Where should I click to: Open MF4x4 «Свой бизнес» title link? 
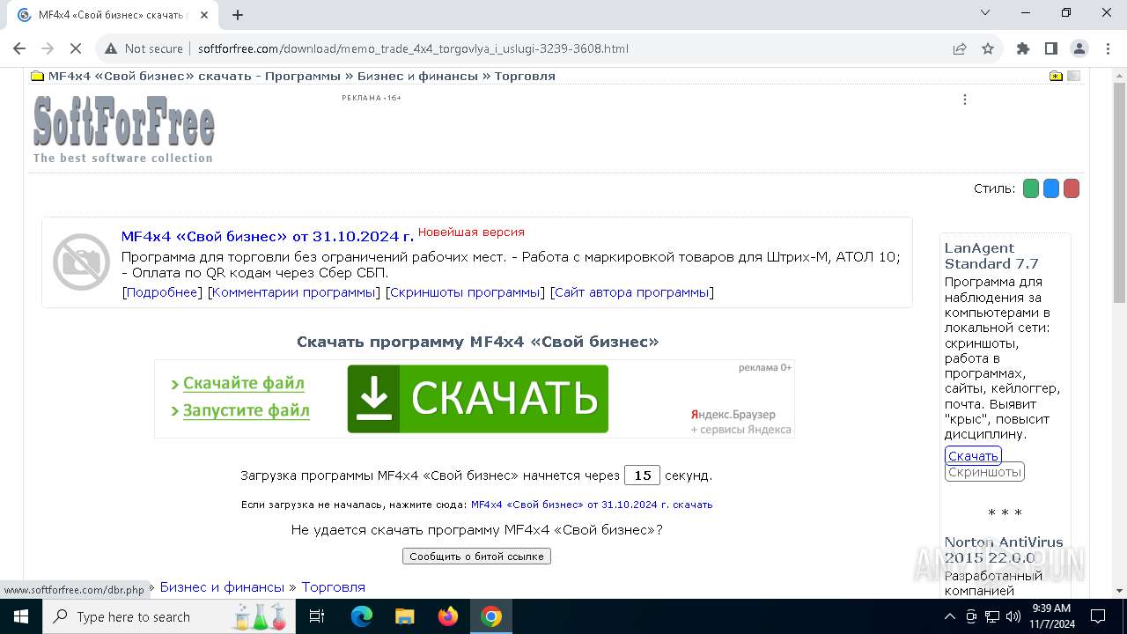click(268, 236)
